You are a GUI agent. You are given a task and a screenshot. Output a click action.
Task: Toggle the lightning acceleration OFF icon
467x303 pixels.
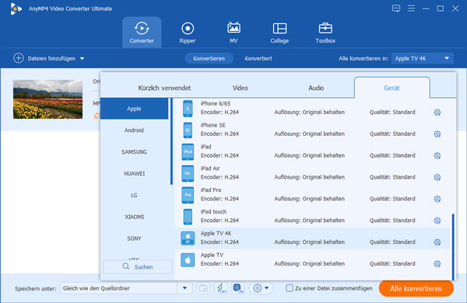tap(221, 288)
